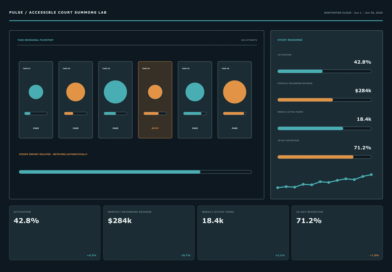Open the TAKE 05 filmstrip card
The image size is (392, 272).
point(195,100)
